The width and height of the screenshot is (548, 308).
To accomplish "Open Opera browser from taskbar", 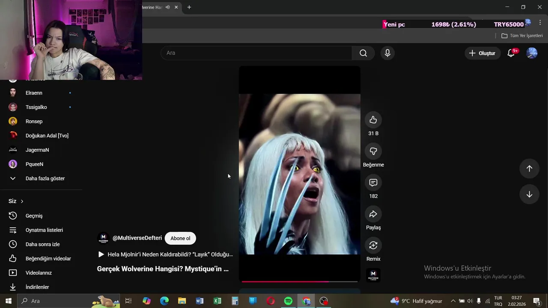I will (x=271, y=301).
